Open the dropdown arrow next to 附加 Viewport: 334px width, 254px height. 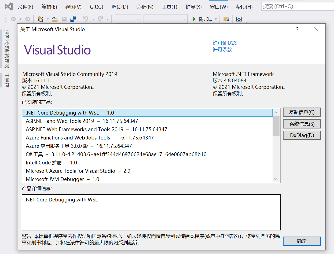tap(216, 19)
